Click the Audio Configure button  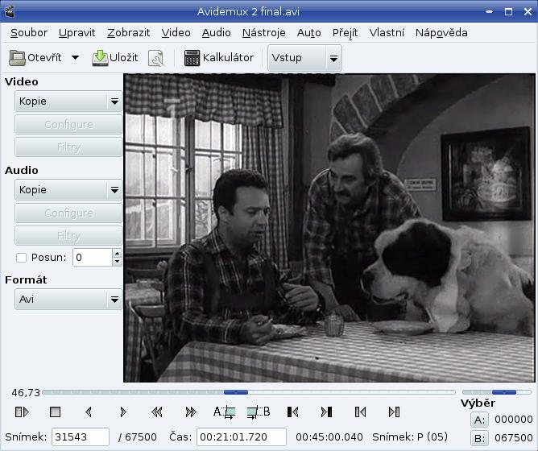click(x=68, y=213)
